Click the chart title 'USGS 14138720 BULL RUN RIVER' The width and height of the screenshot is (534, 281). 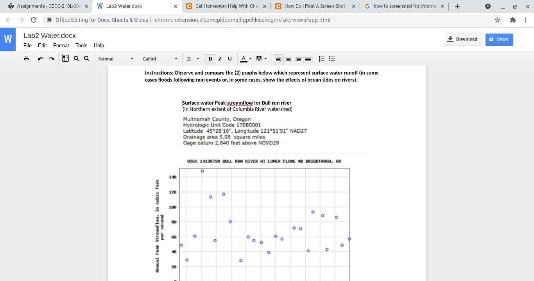pos(264,161)
